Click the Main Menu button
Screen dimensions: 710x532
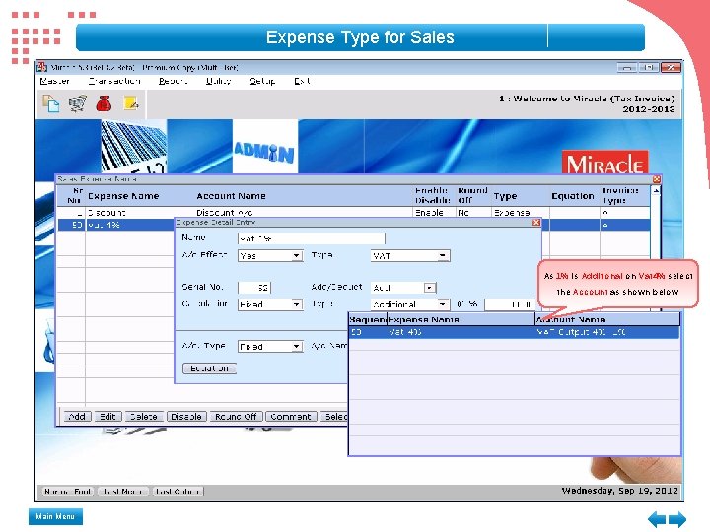tap(55, 516)
